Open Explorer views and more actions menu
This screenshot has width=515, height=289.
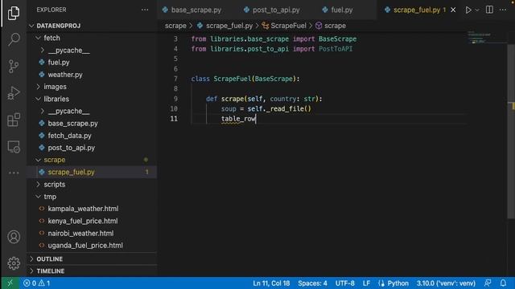pyautogui.click(x=145, y=10)
